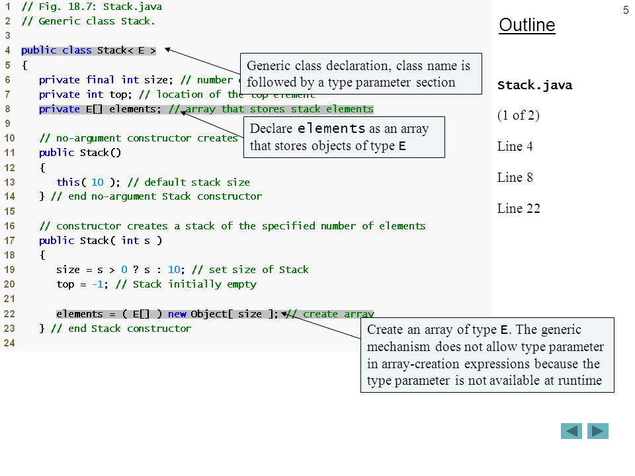Click the "// Fig. 18.7: Stack.java" comment
Viewport: 635px width, 476px height.
point(91,7)
